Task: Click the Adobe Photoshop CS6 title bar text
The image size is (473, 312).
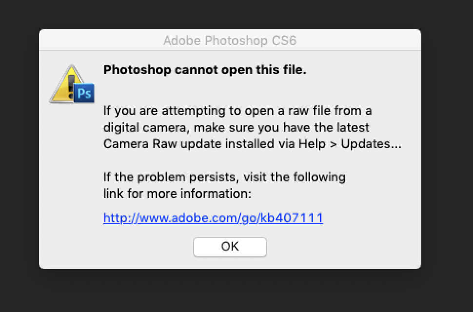Action: 229,41
